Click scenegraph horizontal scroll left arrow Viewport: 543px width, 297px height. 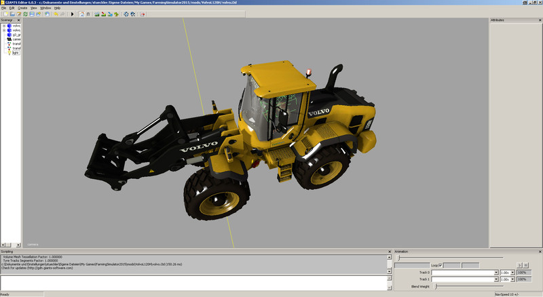tap(3, 245)
